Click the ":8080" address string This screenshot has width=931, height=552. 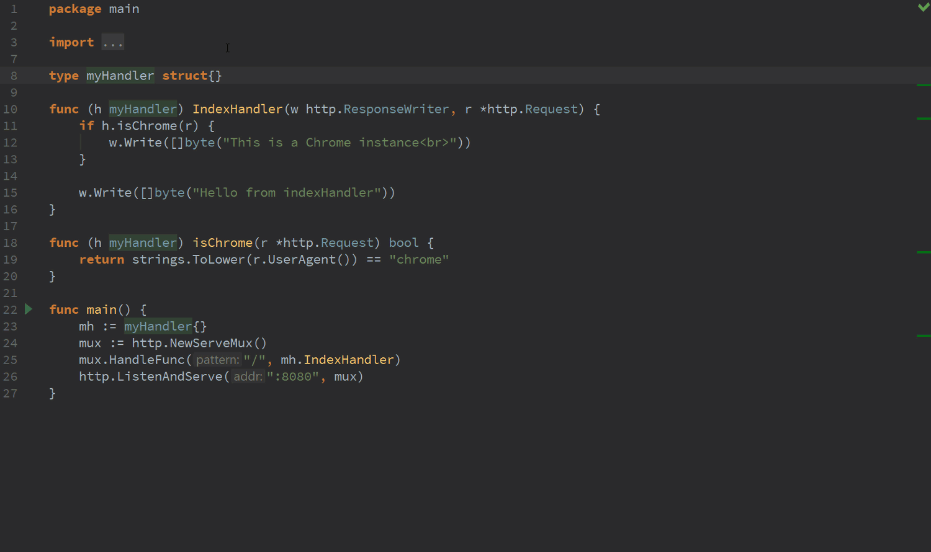click(293, 376)
